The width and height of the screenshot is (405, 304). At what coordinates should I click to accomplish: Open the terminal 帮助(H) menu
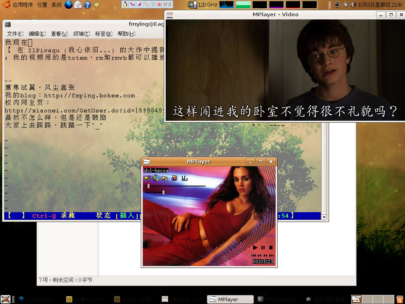pyautogui.click(x=126, y=34)
